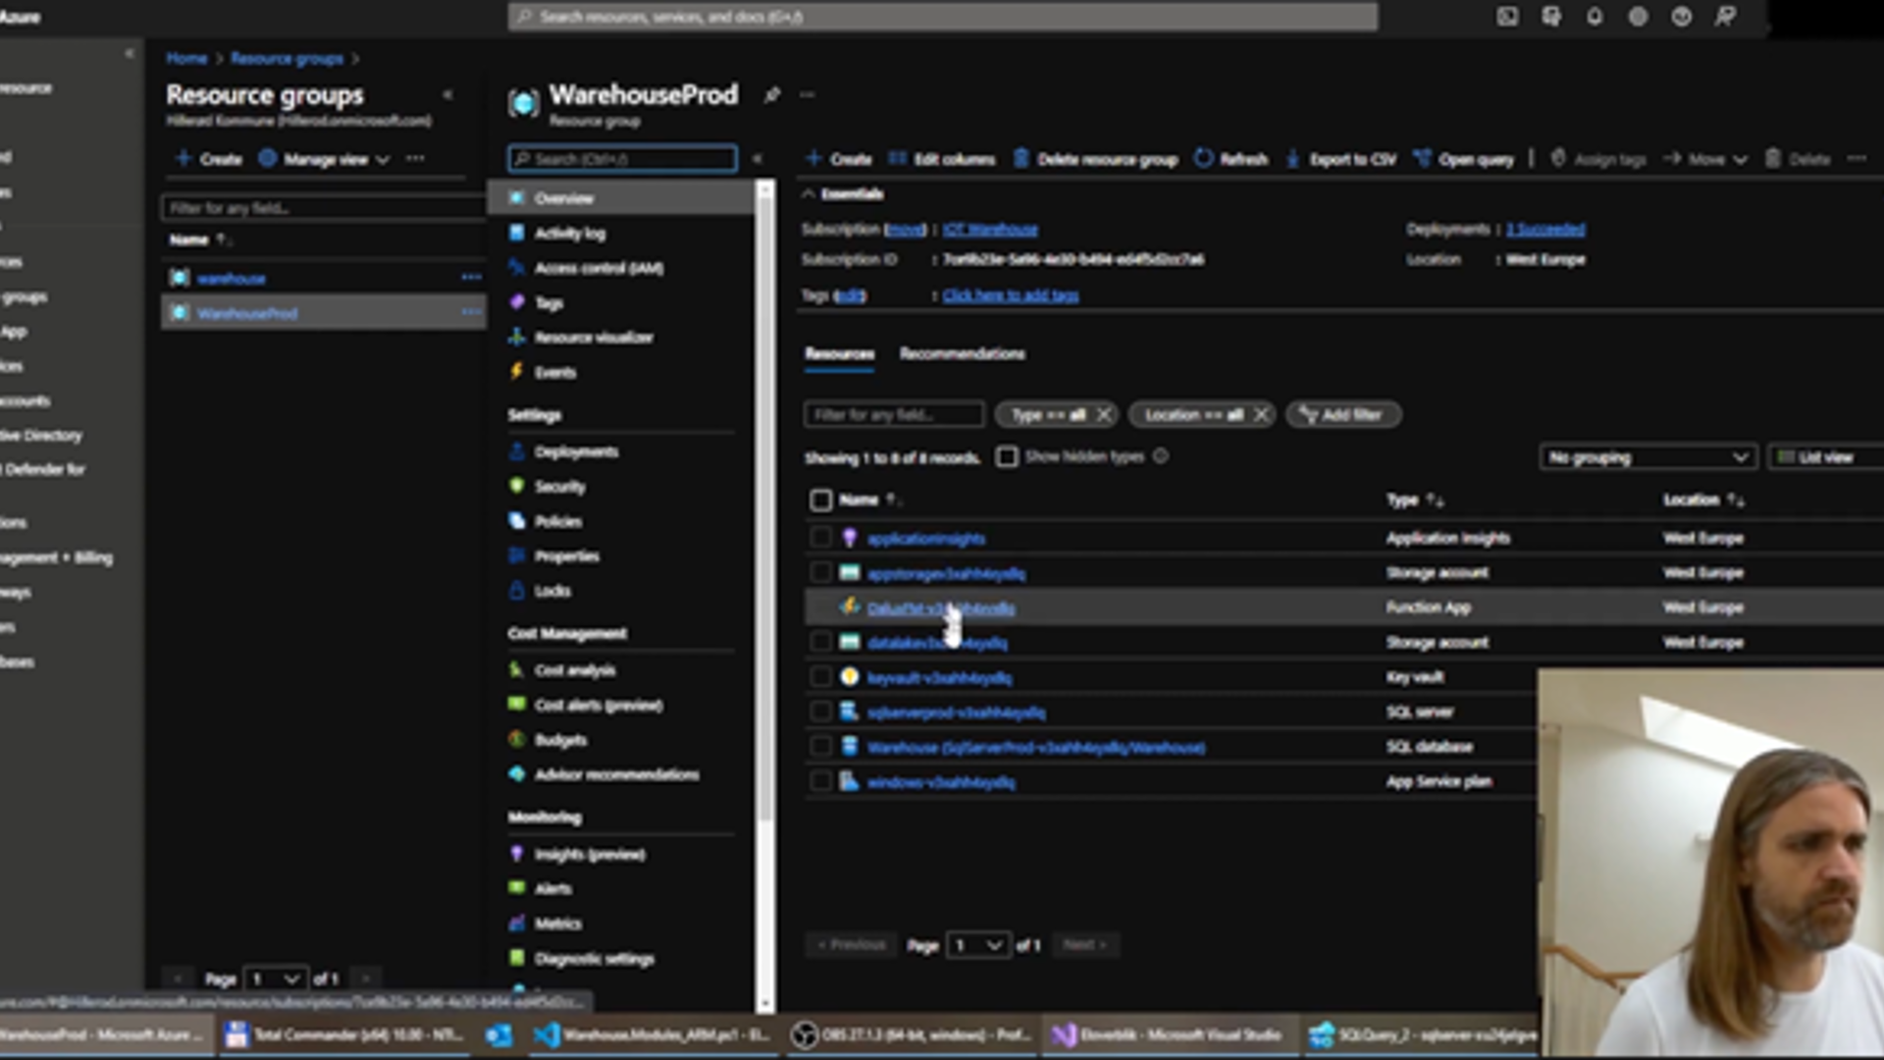The image size is (1884, 1060).
Task: Open notifications bell icon
Action: (1595, 17)
